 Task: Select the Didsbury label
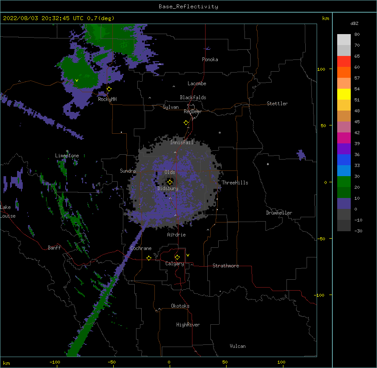pos(168,188)
